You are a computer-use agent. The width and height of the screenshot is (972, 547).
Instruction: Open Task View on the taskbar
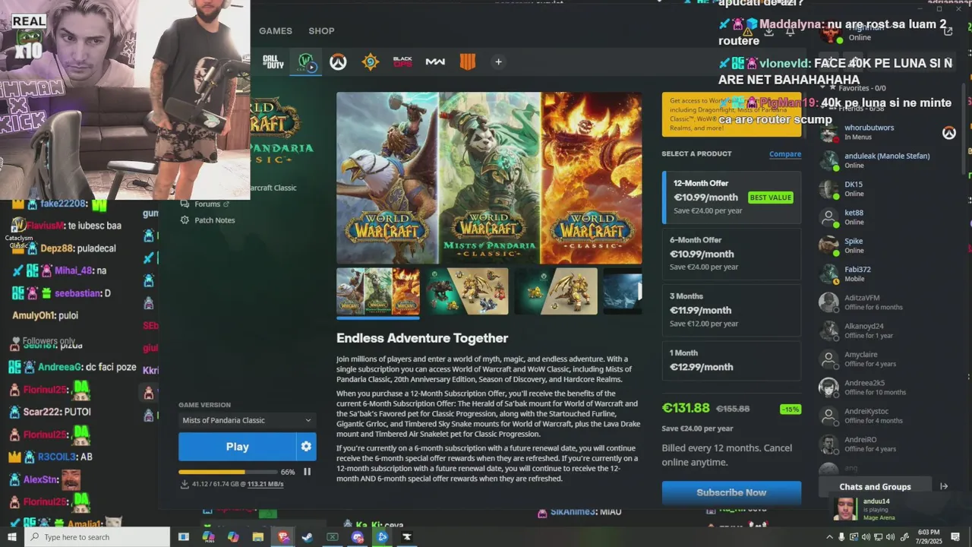coord(183,537)
